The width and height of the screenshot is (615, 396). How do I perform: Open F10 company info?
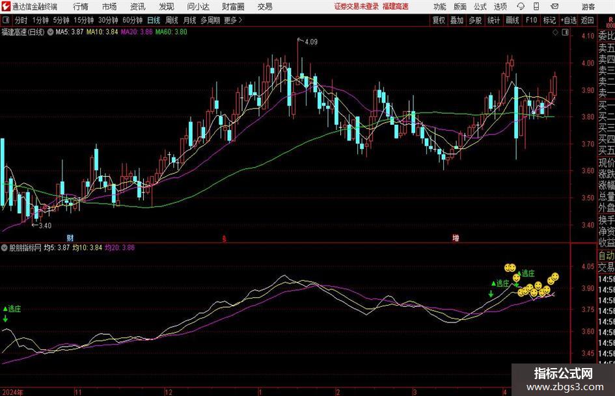point(532,20)
